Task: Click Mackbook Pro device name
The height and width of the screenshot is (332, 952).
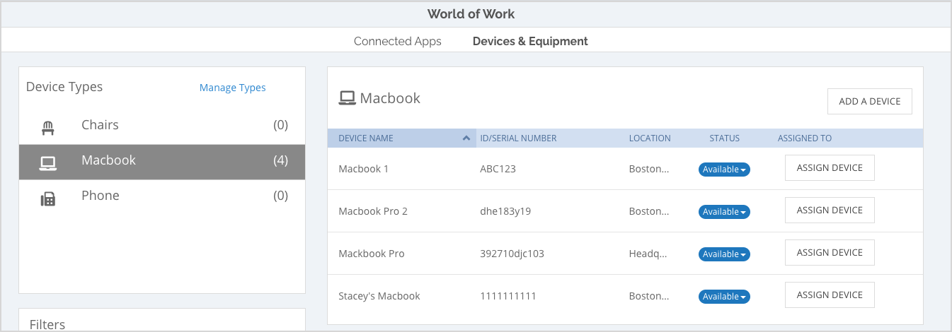Action: (372, 254)
